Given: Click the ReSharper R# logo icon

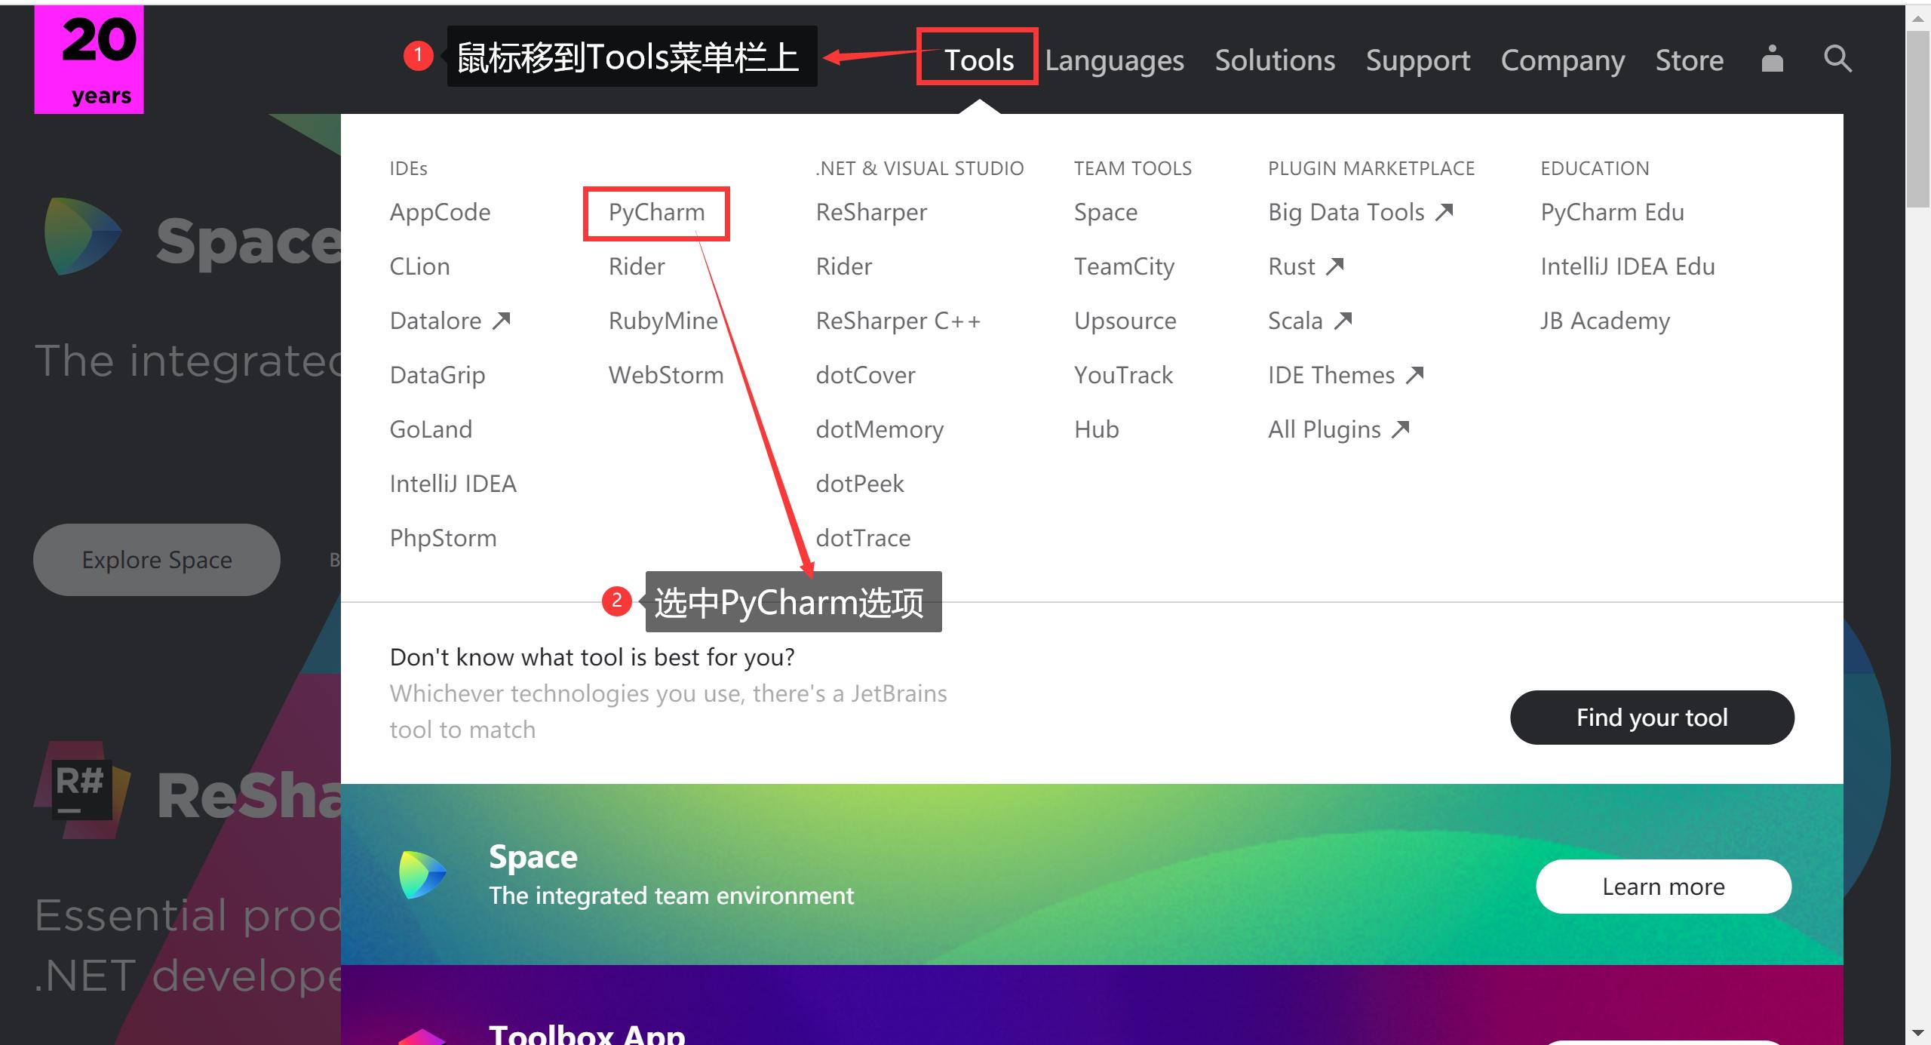Looking at the screenshot, I should click(x=81, y=790).
